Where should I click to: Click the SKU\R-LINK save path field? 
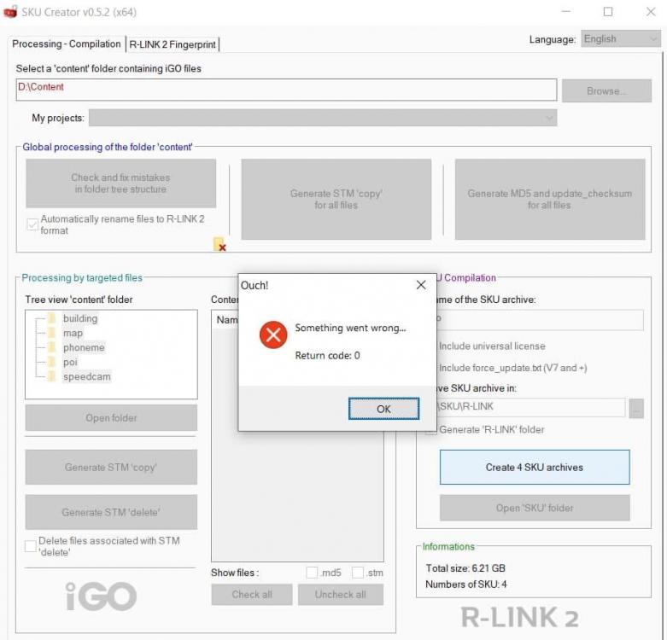point(530,407)
